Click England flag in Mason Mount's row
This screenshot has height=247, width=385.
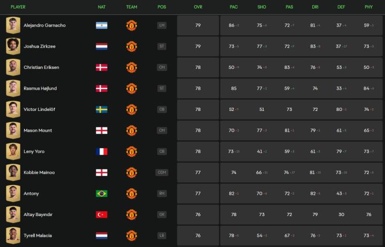pos(102,131)
